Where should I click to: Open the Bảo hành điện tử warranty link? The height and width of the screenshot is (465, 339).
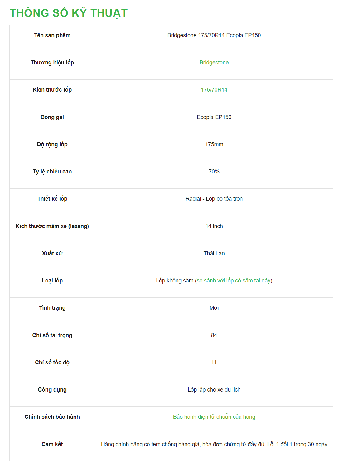coord(214,417)
